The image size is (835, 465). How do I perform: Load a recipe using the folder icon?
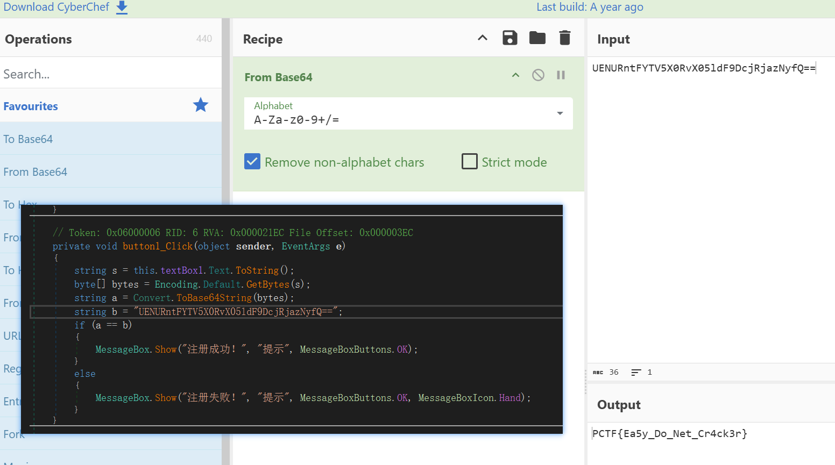coord(537,38)
